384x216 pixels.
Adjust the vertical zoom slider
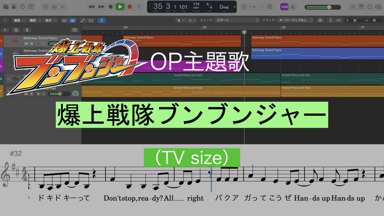(354, 20)
